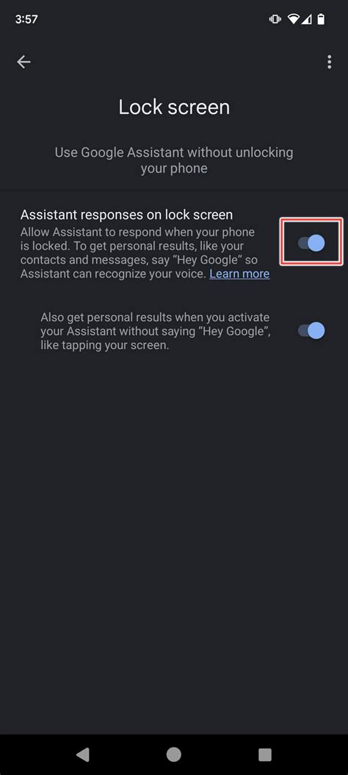The width and height of the screenshot is (348, 775).
Task: Tap the Use Google Assistant without unlocking subtitle
Action: coord(174,160)
